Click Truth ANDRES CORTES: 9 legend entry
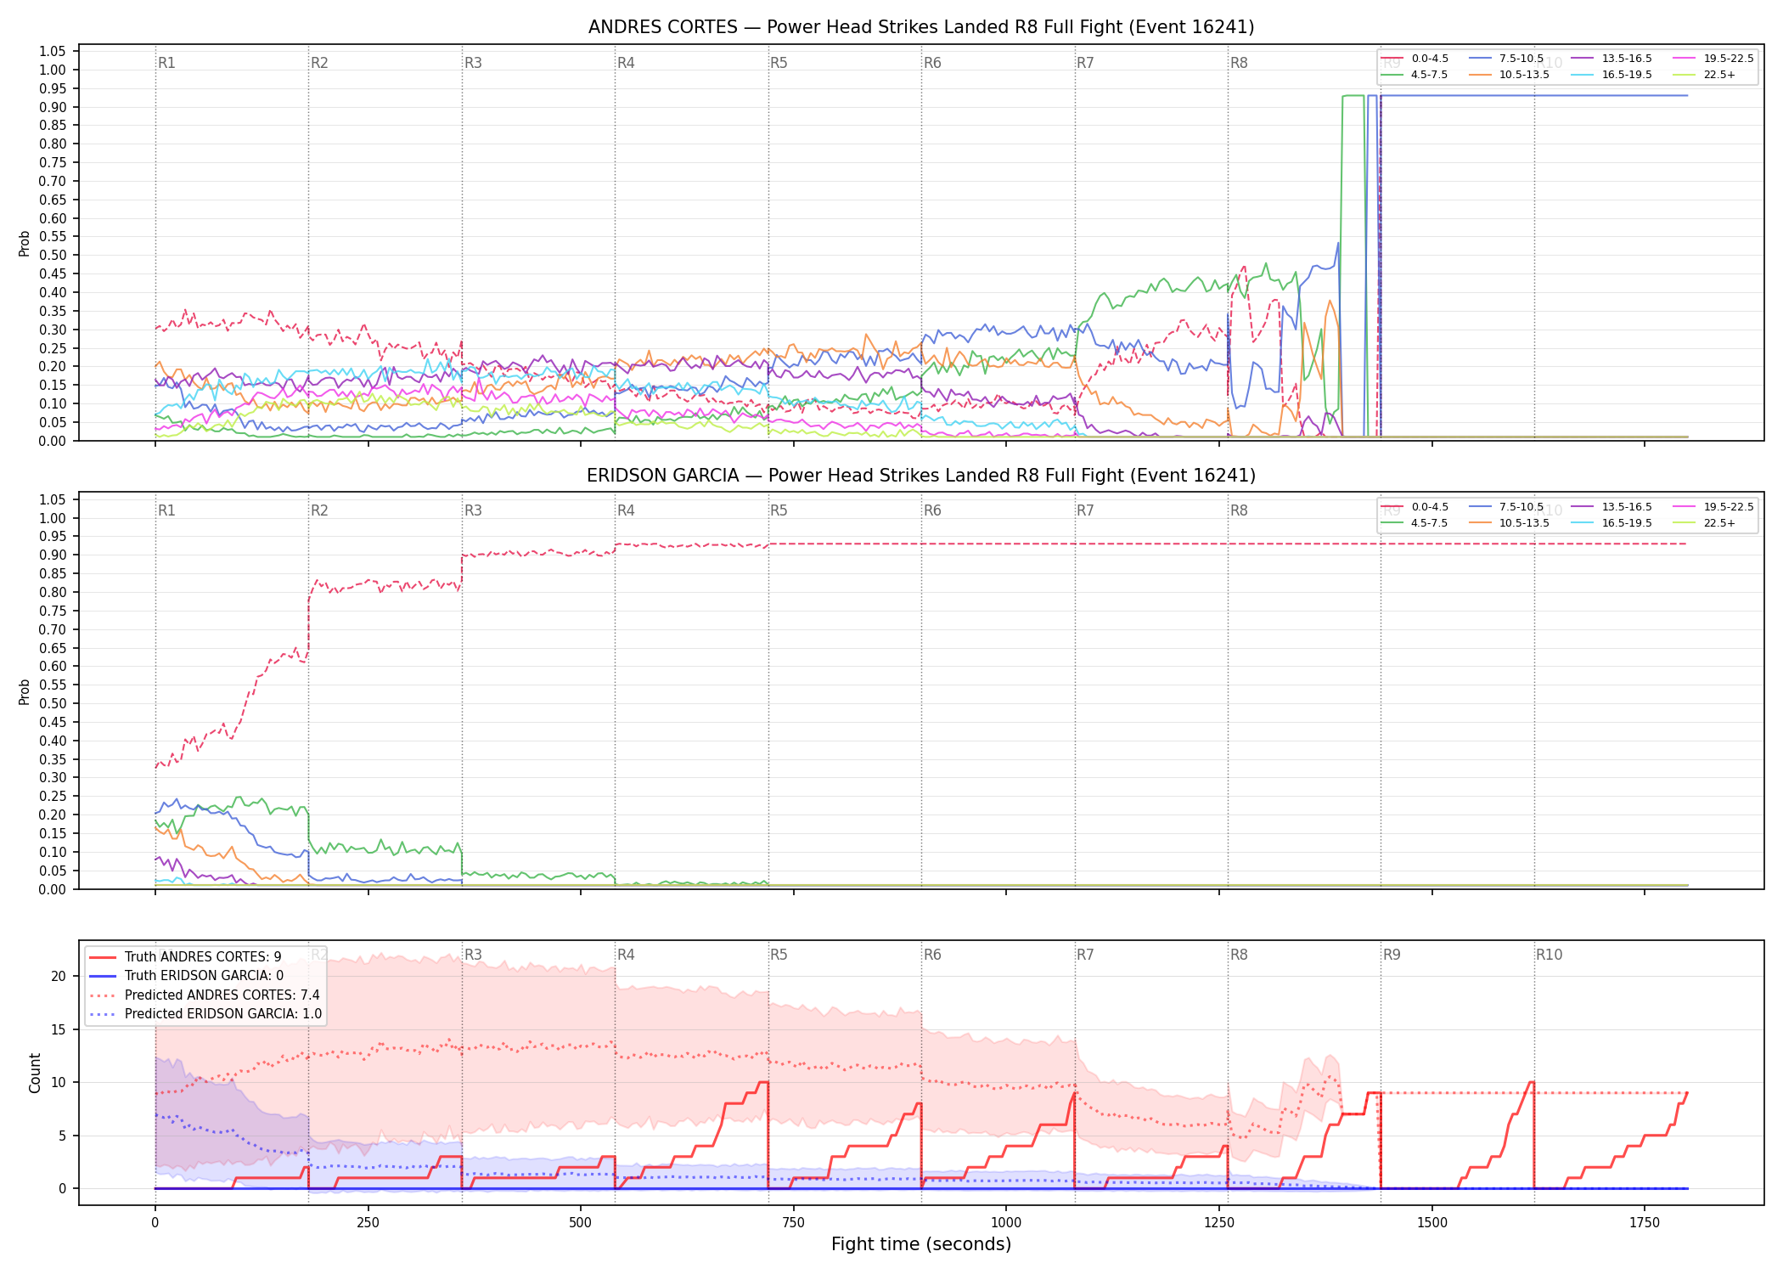Screen dimensions: 1783x1274 coord(185,957)
